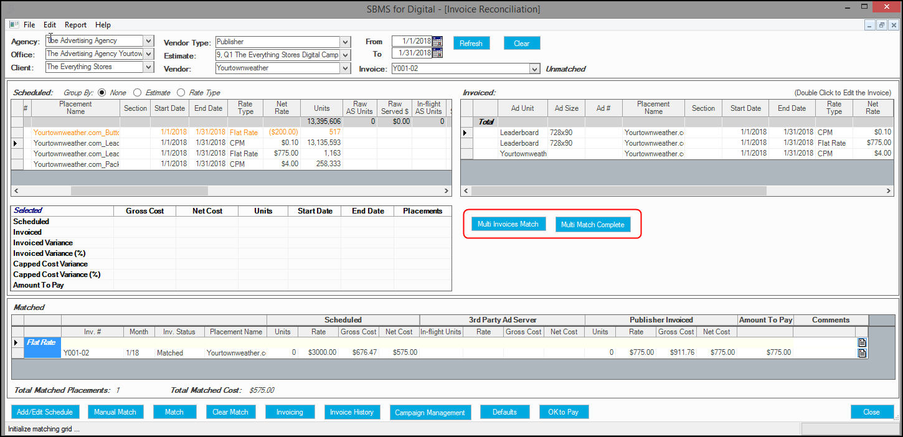This screenshot has width=903, height=437.
Task: Open comments note icon in Flat Rate row
Action: [x=862, y=342]
